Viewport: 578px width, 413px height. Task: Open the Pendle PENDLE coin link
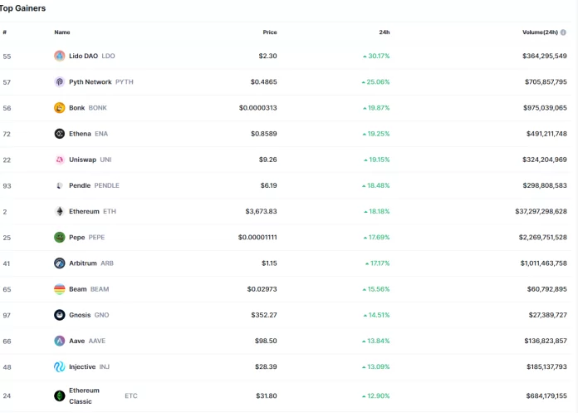[x=94, y=185]
